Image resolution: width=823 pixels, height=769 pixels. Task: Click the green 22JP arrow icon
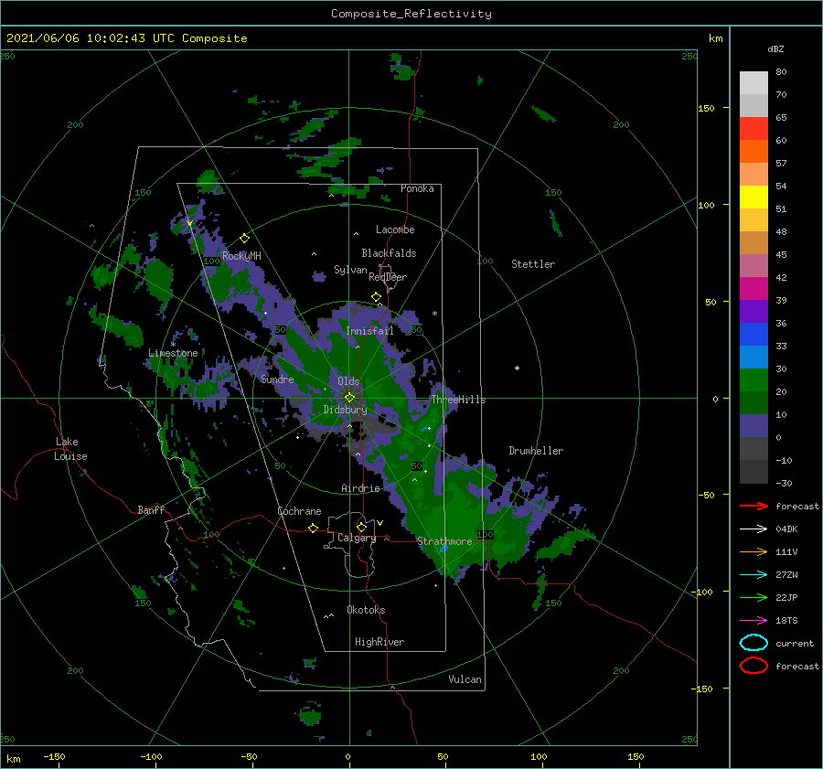(754, 597)
